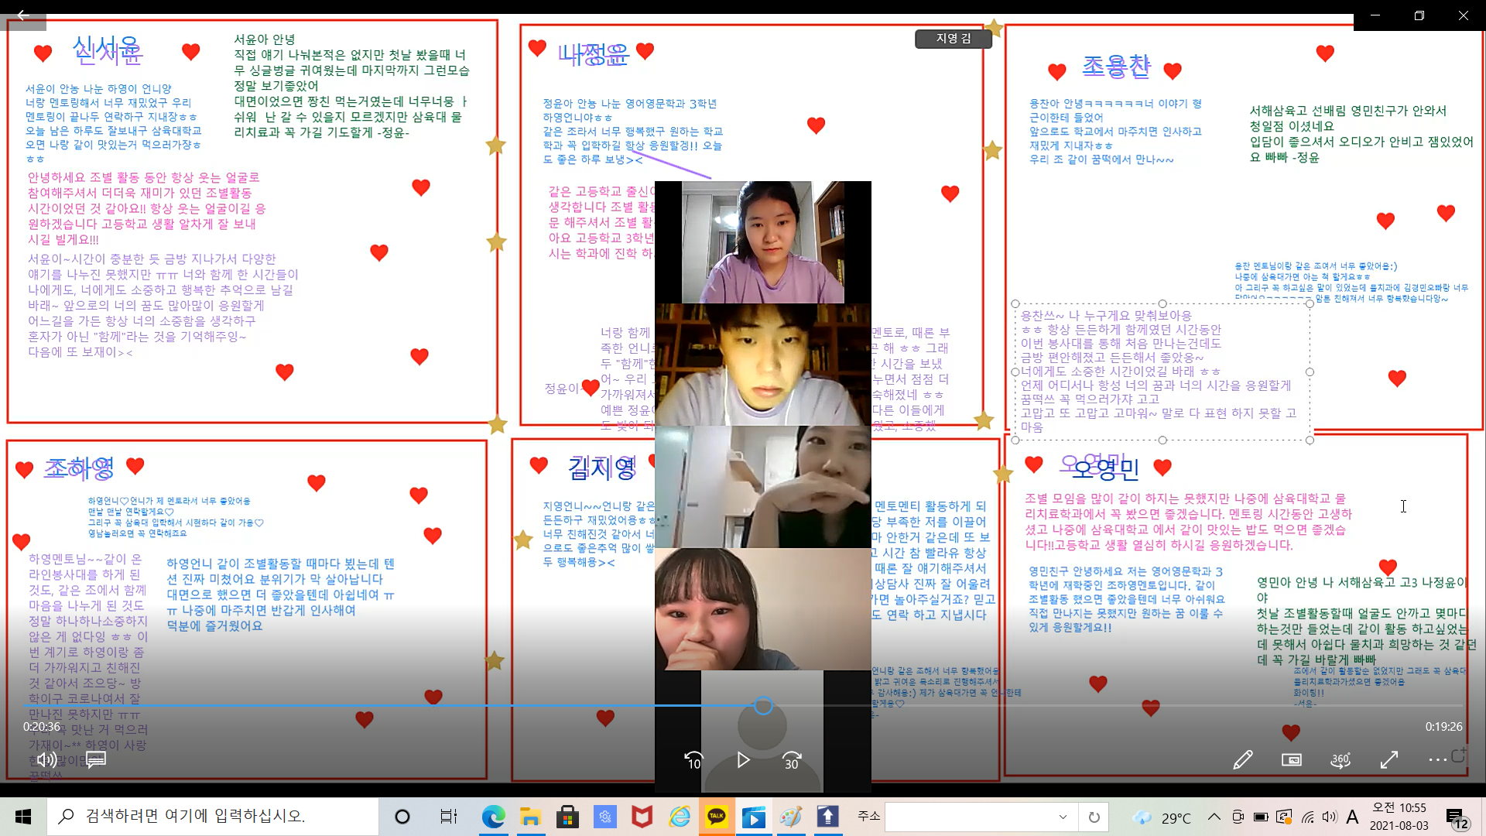Click the top video thumbnail of girl in purple
This screenshot has width=1486, height=836.
(x=762, y=242)
